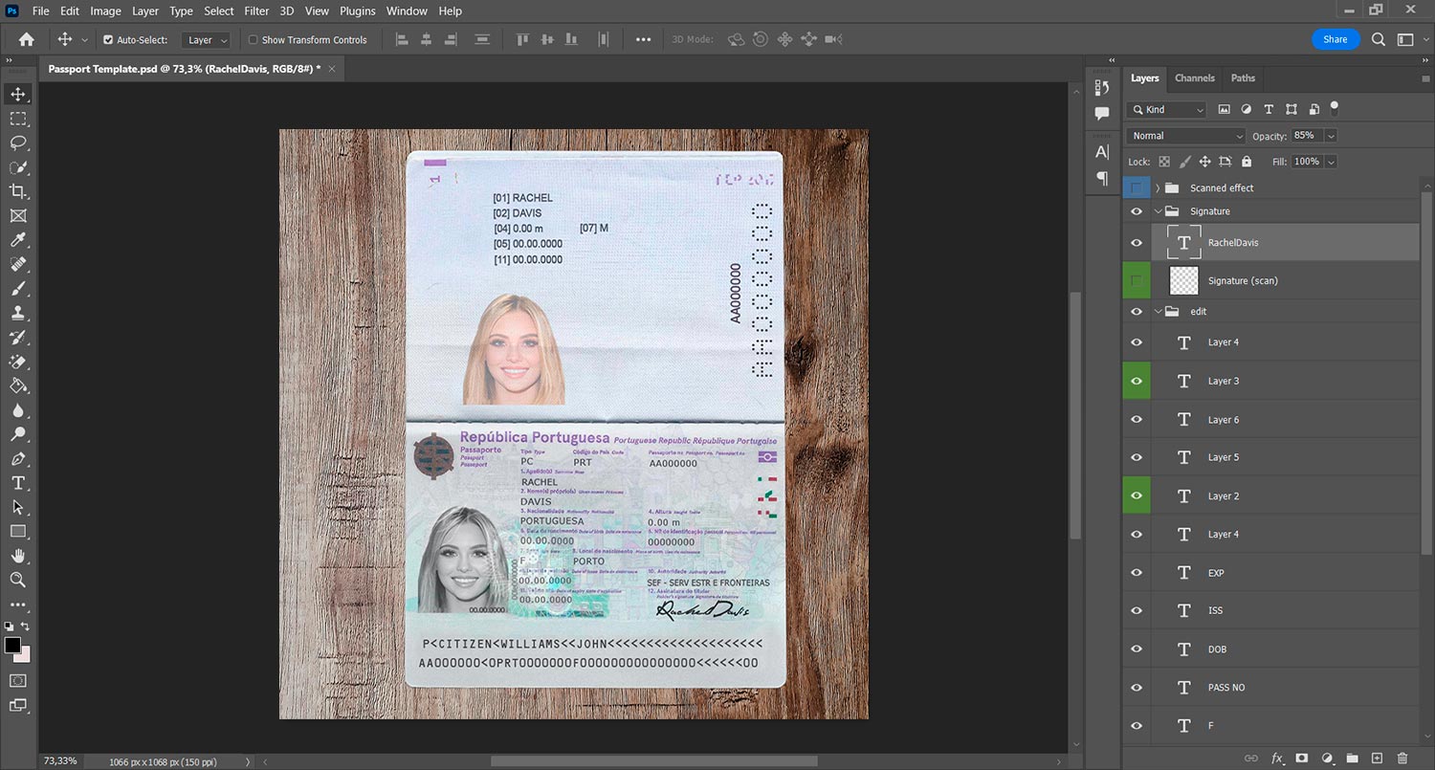Hide the EXP layer using eye icon
This screenshot has height=770, width=1435.
(1137, 573)
